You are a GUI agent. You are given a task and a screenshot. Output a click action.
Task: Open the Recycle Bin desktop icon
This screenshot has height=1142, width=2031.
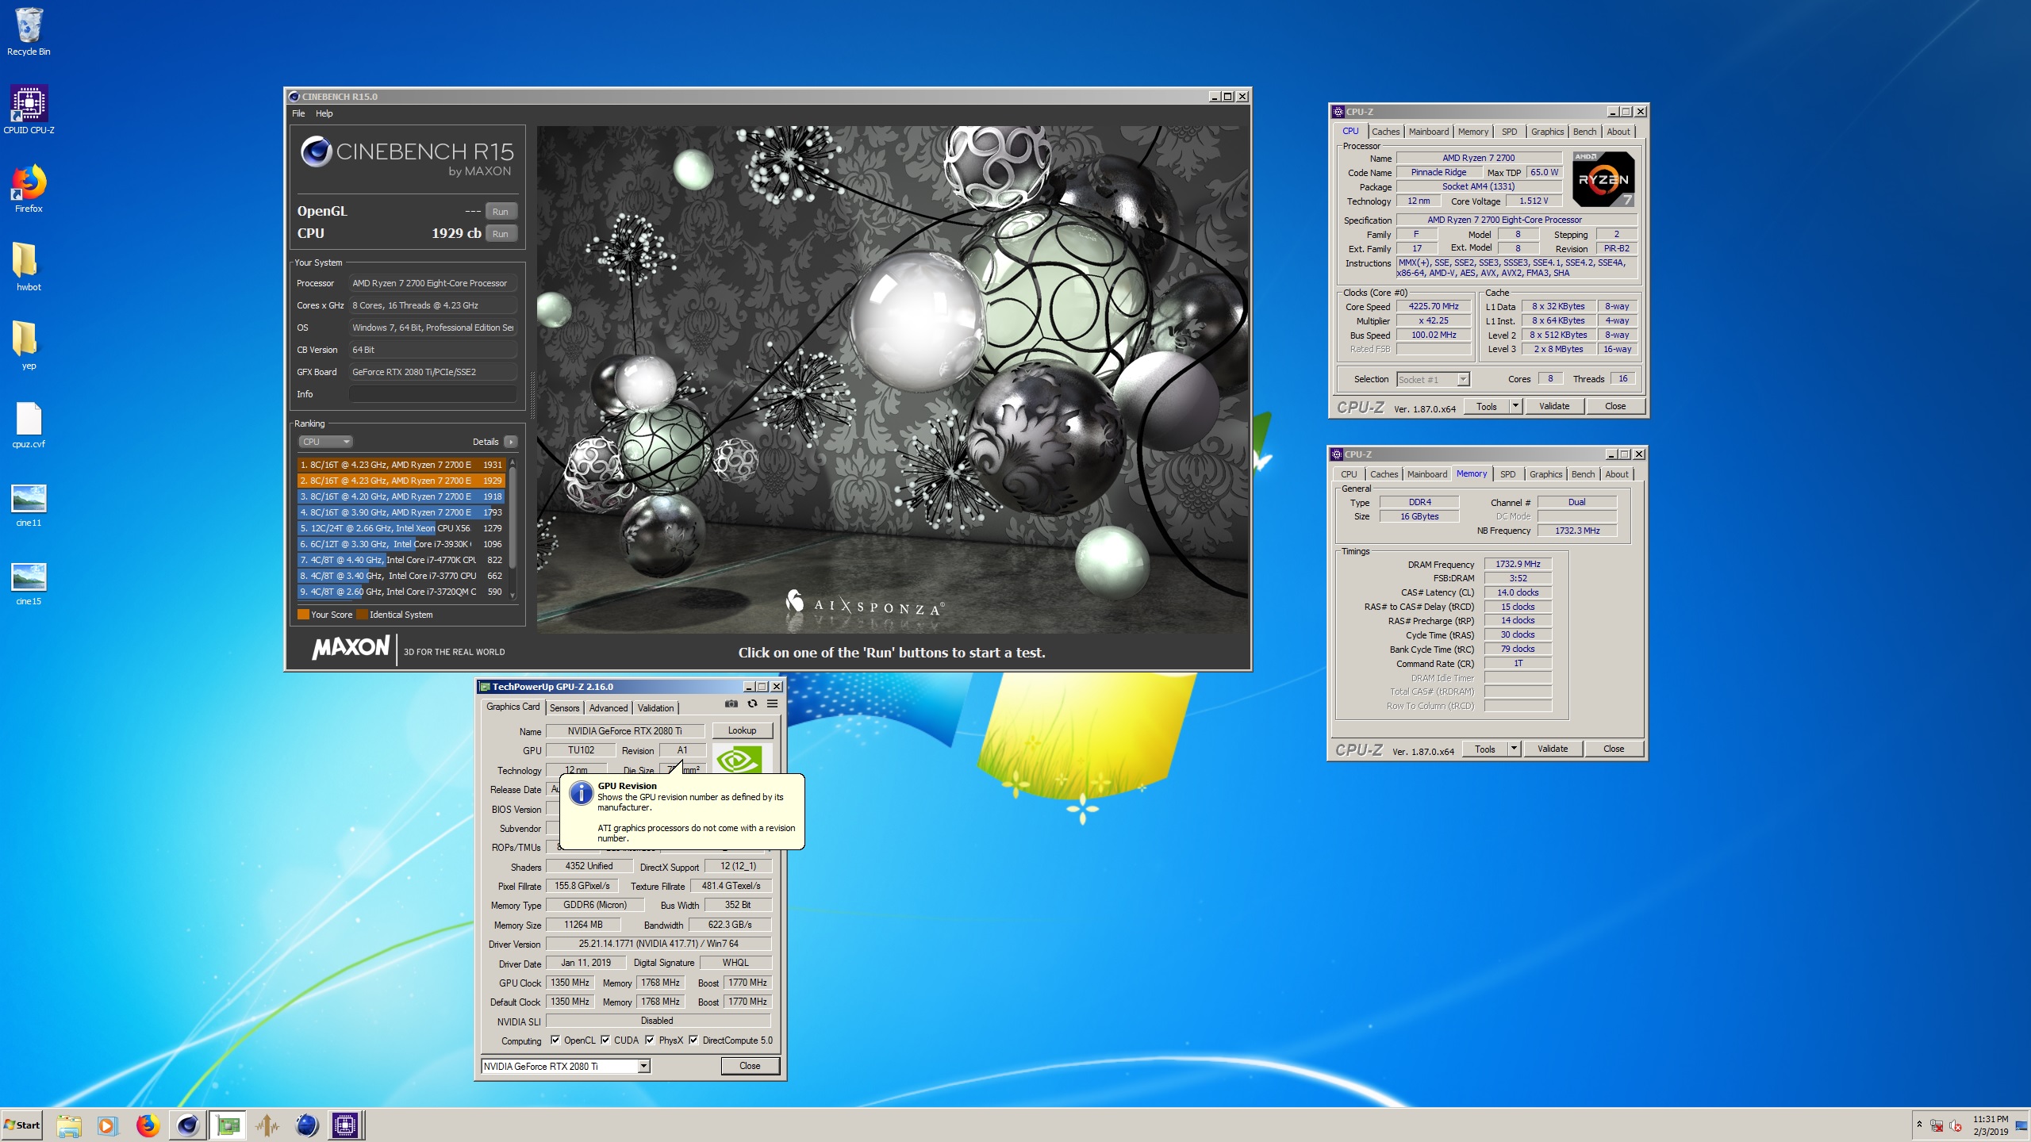click(29, 32)
